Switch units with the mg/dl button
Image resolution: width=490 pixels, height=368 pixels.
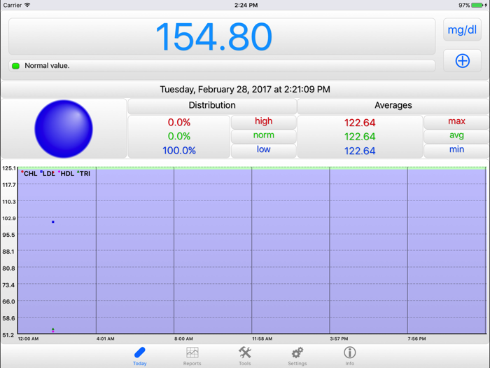[x=462, y=30]
